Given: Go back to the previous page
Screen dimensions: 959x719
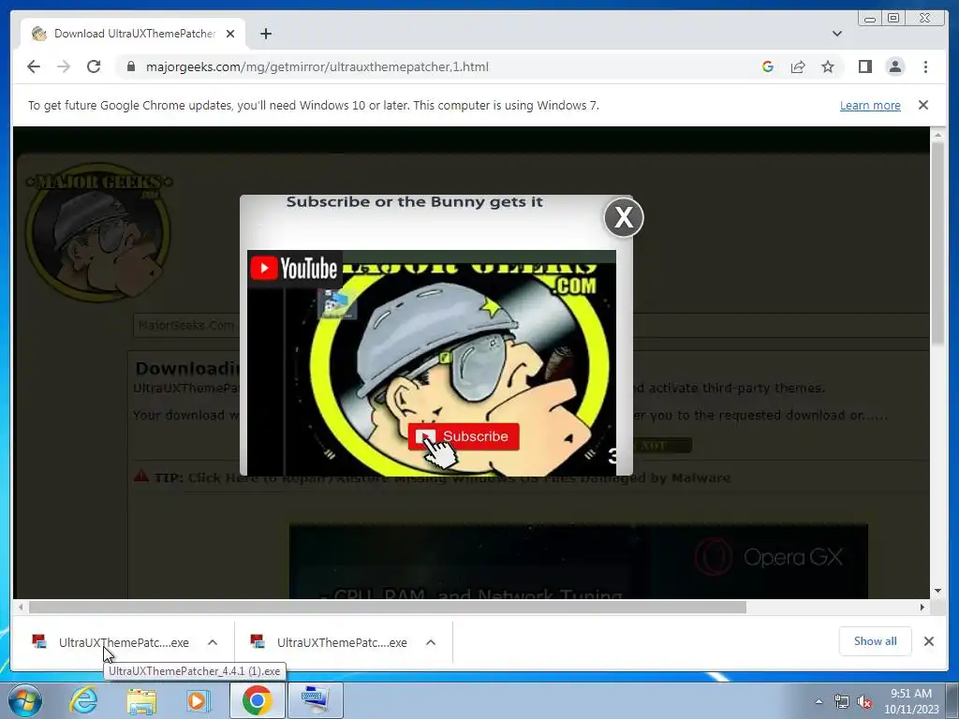Looking at the screenshot, I should coord(34,66).
